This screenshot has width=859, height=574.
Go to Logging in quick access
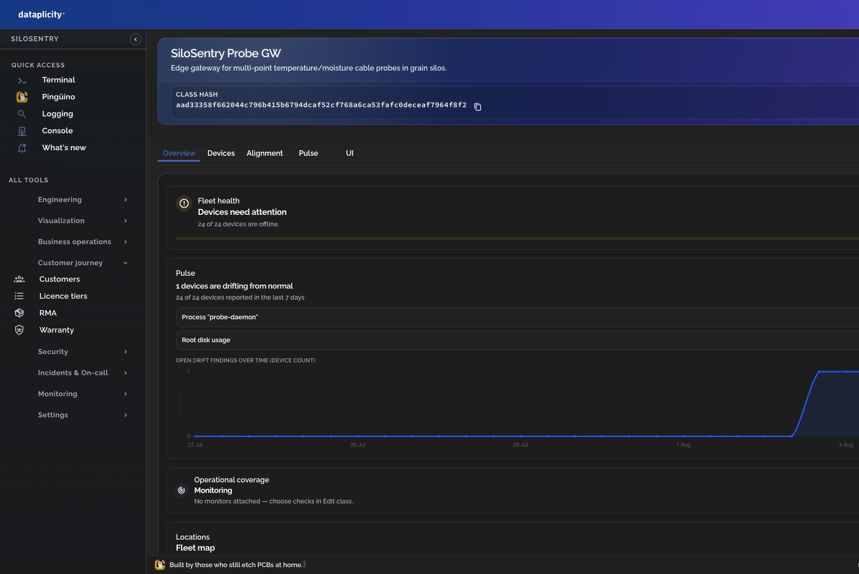pos(57,114)
